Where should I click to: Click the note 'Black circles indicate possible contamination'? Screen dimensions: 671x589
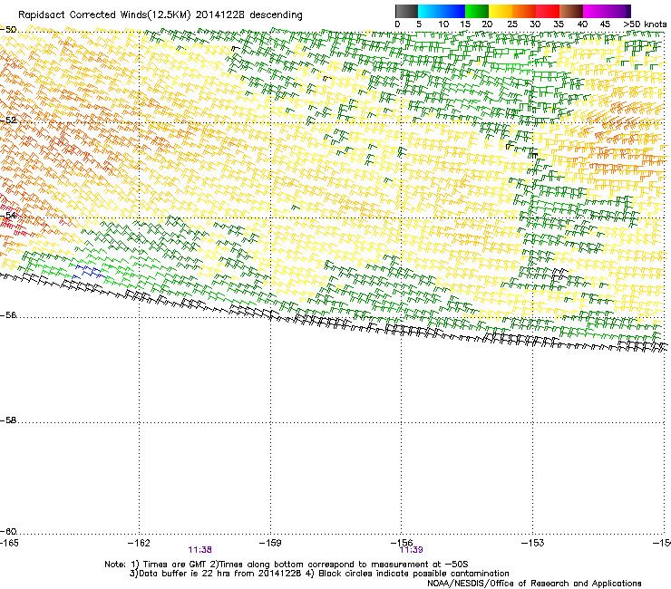tap(413, 574)
